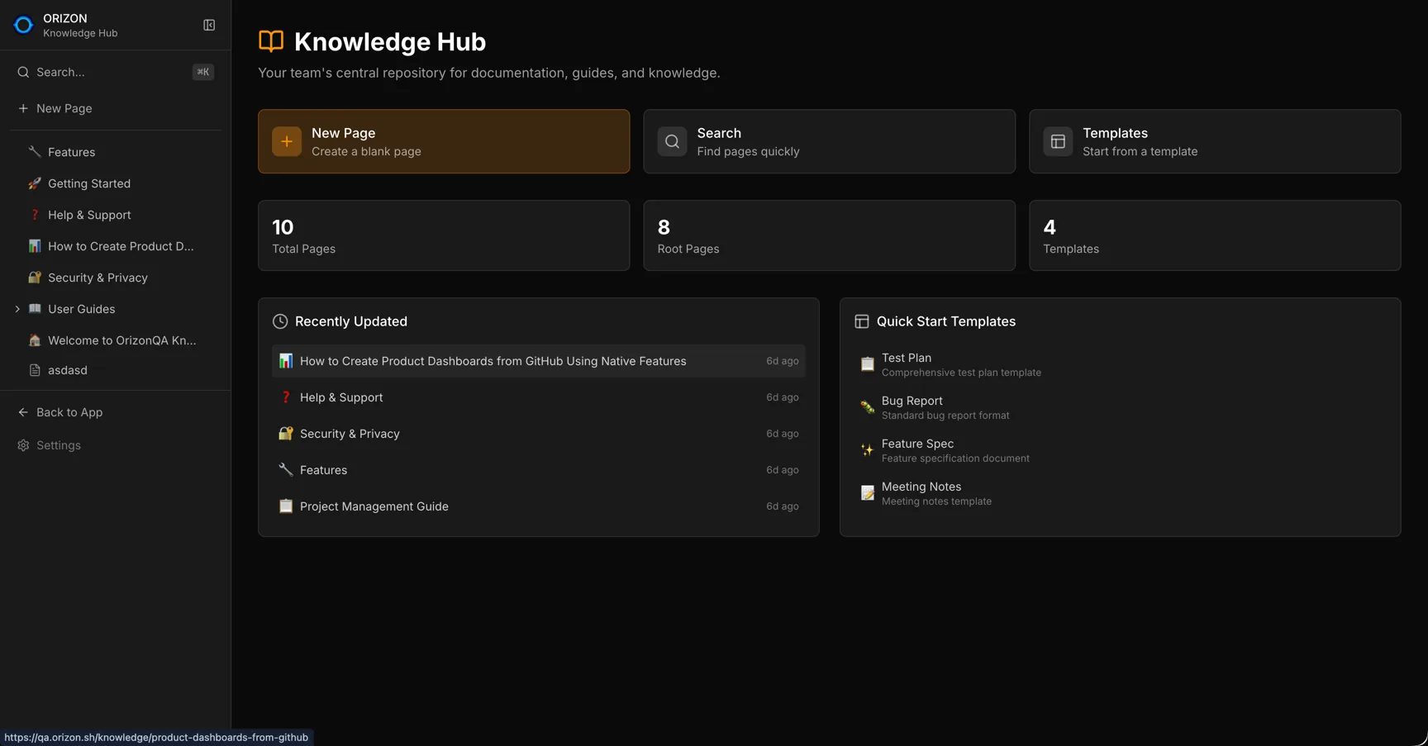Expand the User Guides section

(x=17, y=308)
